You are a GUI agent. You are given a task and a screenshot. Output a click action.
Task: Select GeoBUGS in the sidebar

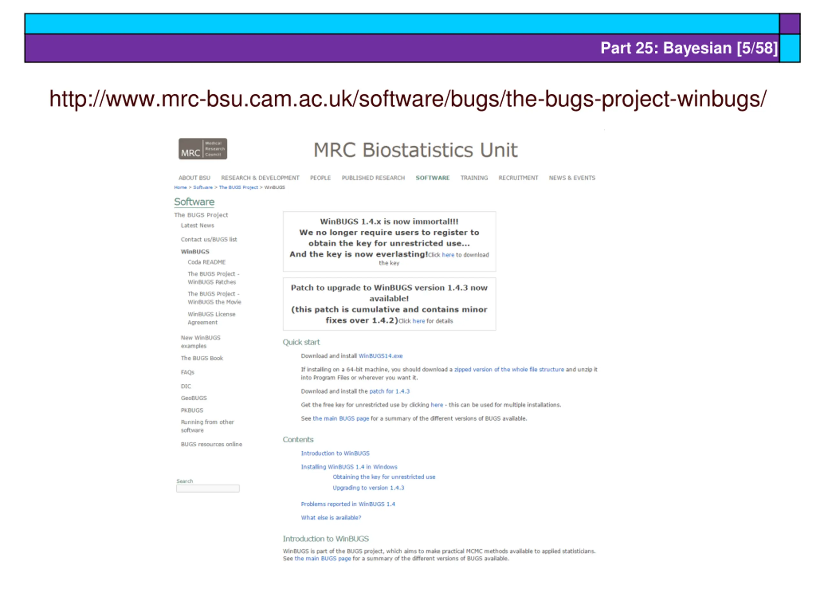194,398
